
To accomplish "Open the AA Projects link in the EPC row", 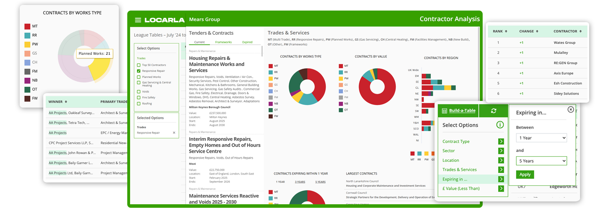I will pyautogui.click(x=58, y=133).
